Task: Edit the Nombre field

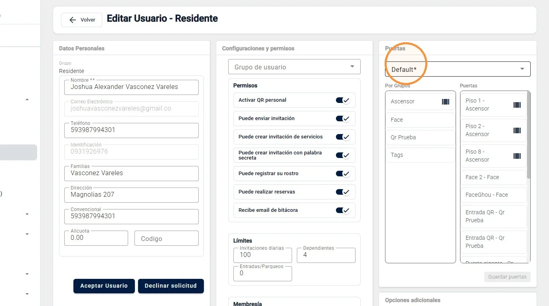Action: [x=131, y=87]
